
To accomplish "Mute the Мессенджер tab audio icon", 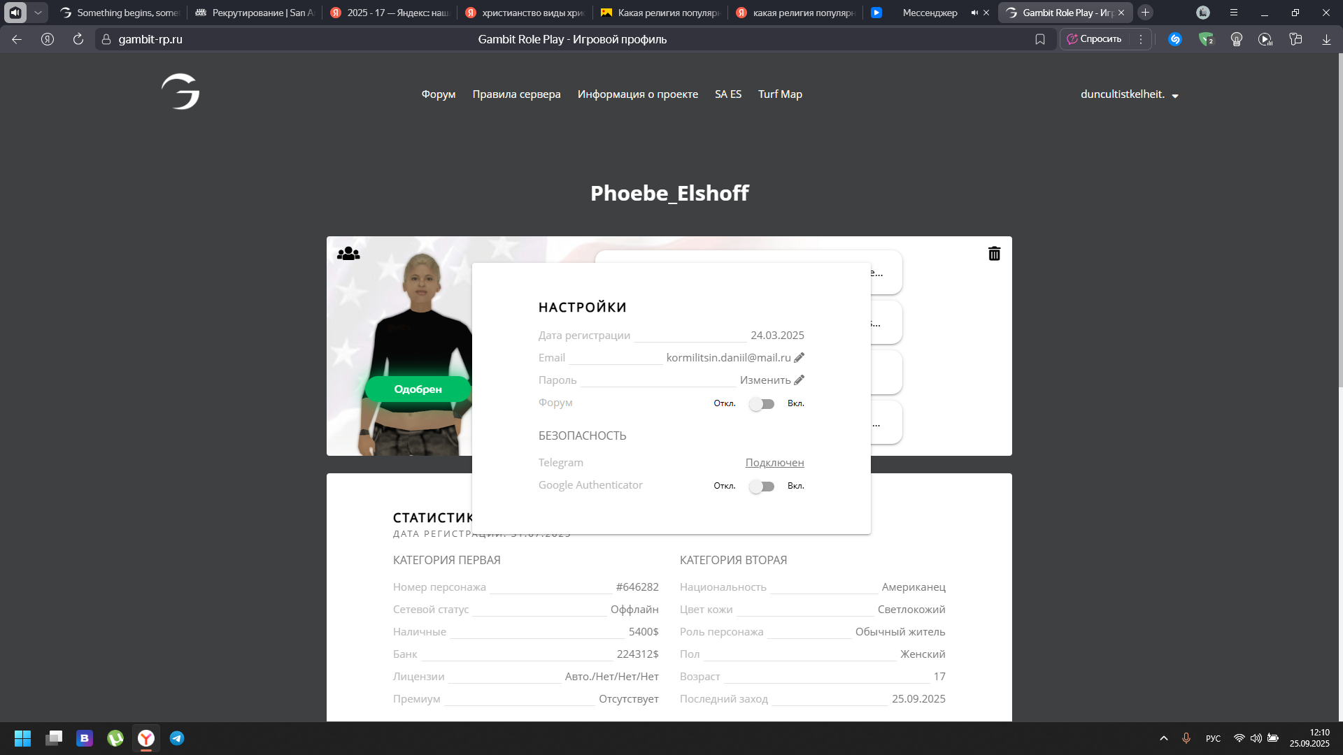I will [x=974, y=13].
